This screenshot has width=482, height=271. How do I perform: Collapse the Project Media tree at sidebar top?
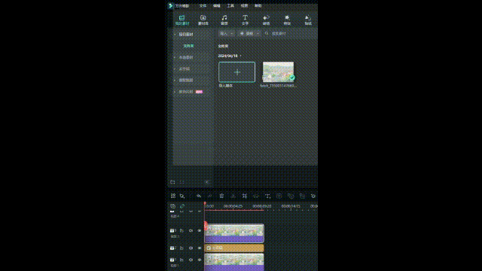[175, 35]
